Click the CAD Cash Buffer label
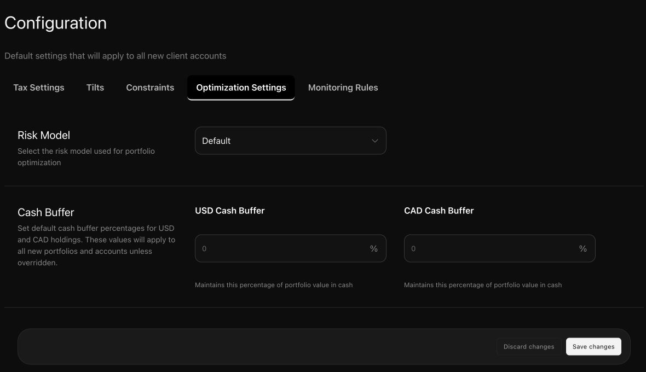646x372 pixels. click(439, 211)
